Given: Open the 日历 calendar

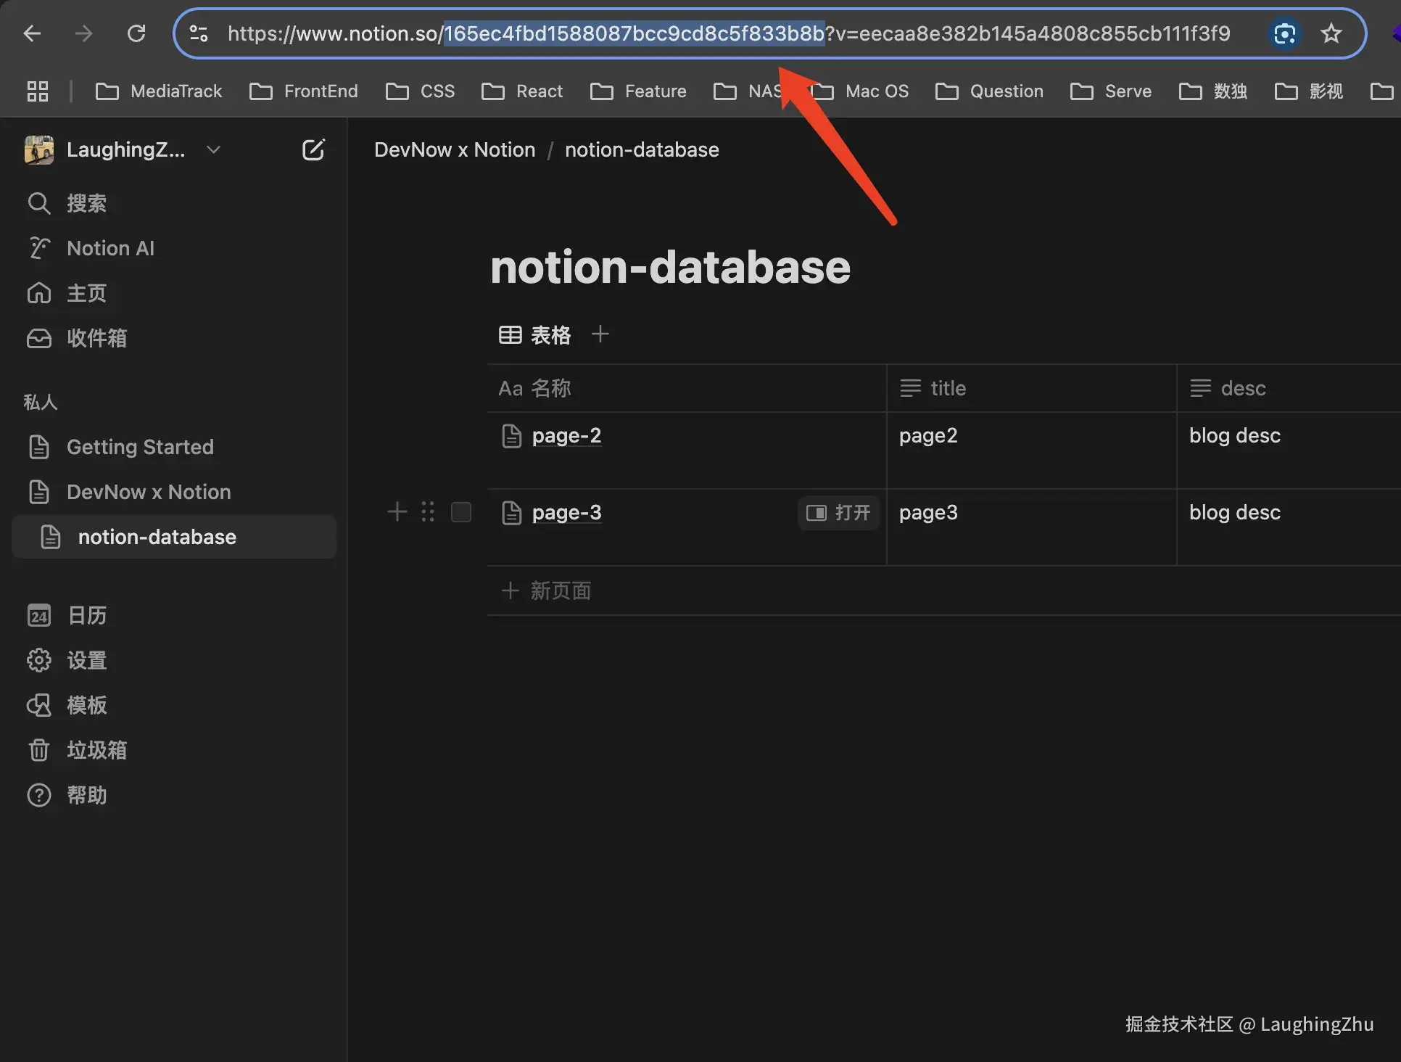Looking at the screenshot, I should click(86, 615).
